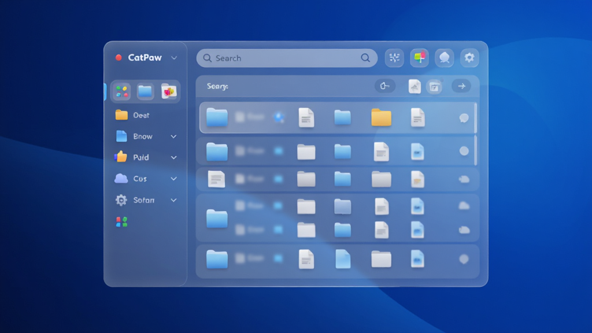Viewport: 592px width, 333px height.
Task: Open the gray-blue folder in the fourth row
Action: (x=342, y=206)
